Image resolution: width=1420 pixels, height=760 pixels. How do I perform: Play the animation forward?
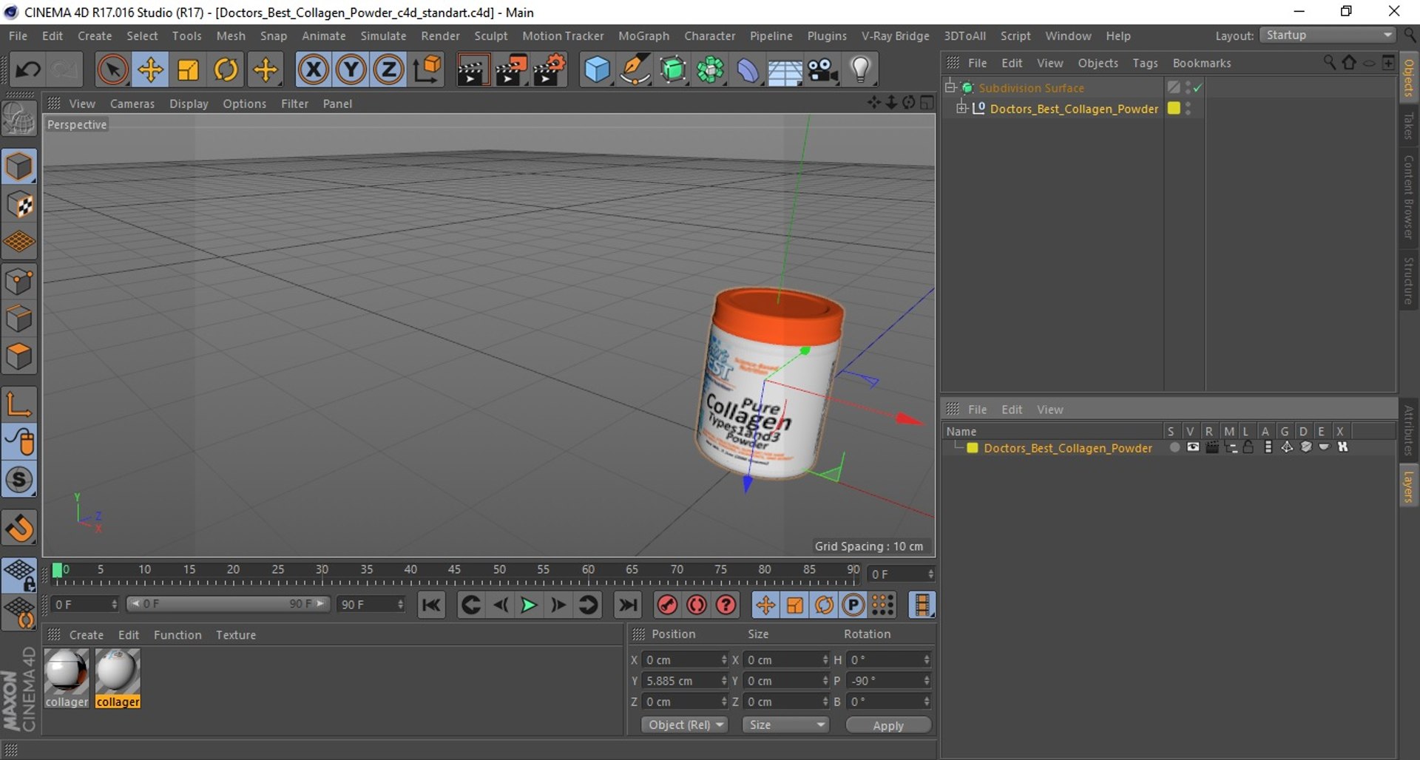coord(529,605)
